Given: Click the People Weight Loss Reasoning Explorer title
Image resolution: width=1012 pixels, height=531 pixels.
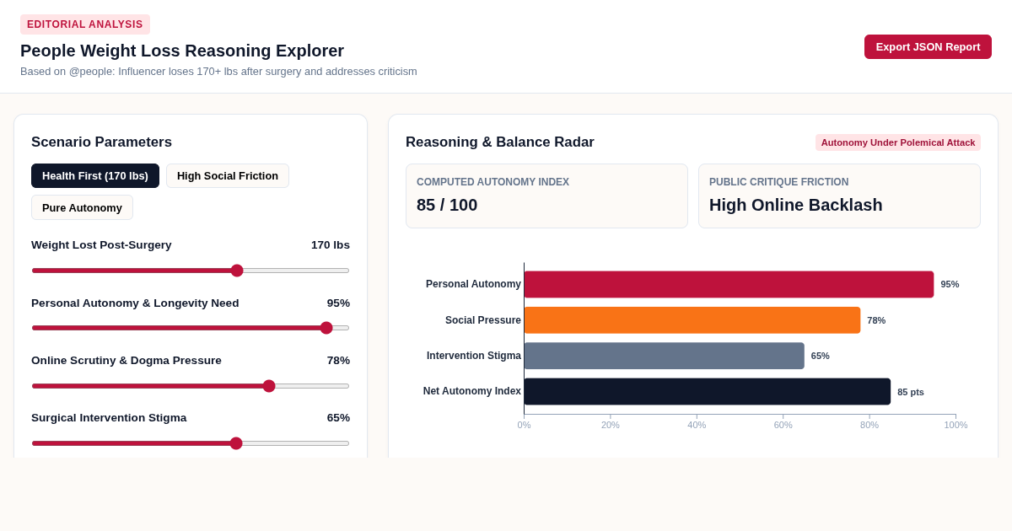Looking at the screenshot, I should 182,51.
